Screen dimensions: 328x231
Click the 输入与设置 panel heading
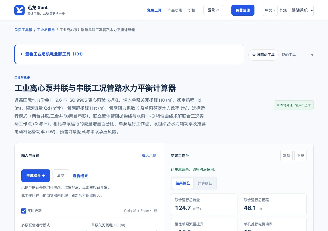[x=30, y=156]
